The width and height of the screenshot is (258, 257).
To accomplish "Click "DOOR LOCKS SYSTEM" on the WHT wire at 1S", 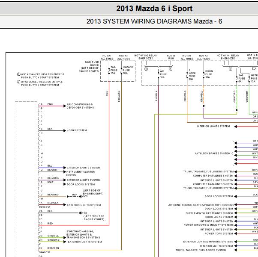I will click(81, 184).
